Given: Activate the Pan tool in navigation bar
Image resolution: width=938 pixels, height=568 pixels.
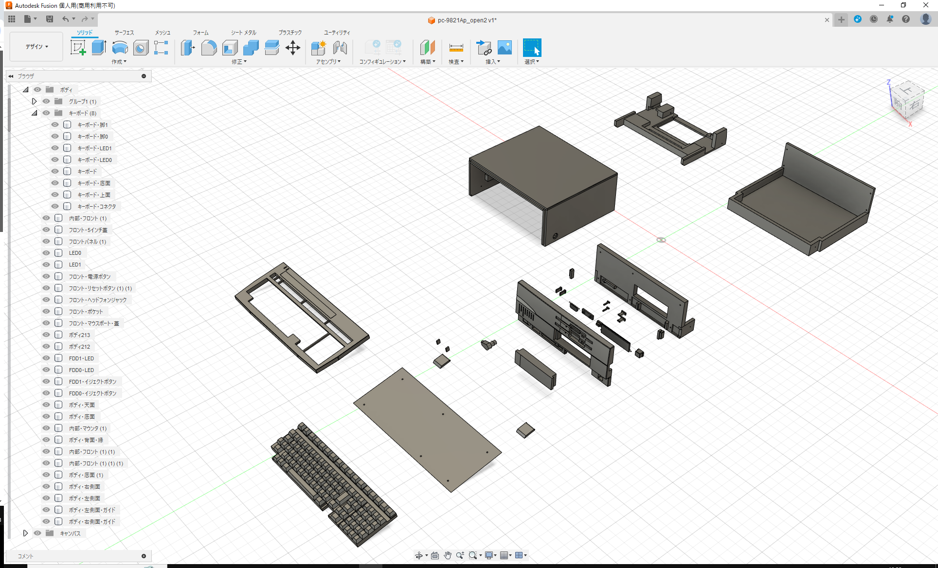Looking at the screenshot, I should (447, 555).
